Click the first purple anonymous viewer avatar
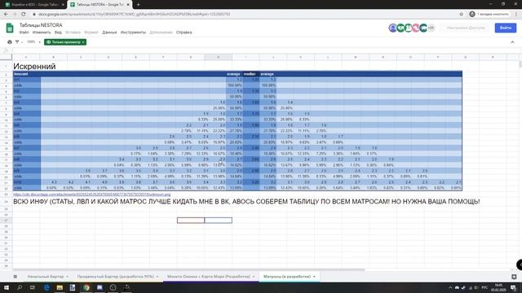522x293 pixels. 393,28
